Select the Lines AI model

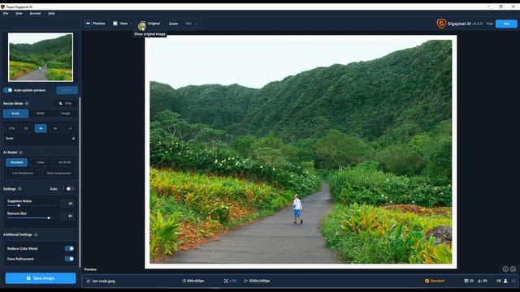tap(41, 162)
